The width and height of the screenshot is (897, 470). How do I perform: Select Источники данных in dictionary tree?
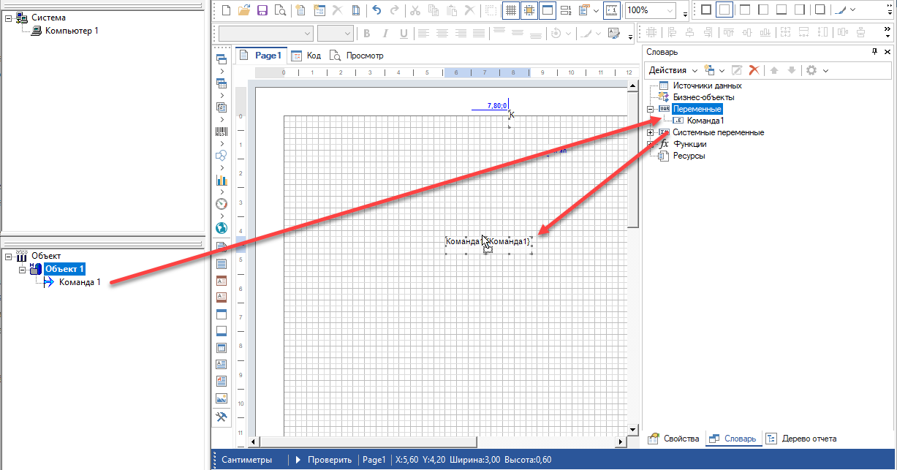pyautogui.click(x=707, y=86)
